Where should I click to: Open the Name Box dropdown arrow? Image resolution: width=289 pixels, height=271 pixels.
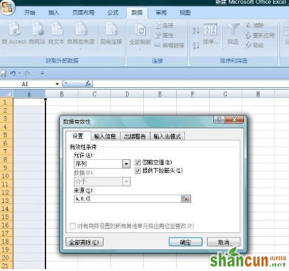[x=57, y=84]
